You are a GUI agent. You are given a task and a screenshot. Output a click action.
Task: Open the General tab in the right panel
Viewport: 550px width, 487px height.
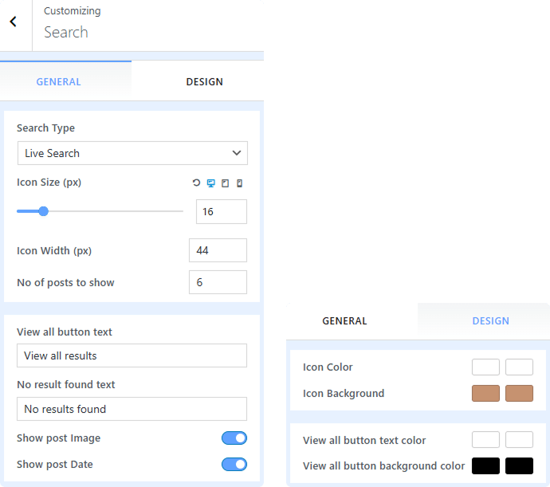344,321
